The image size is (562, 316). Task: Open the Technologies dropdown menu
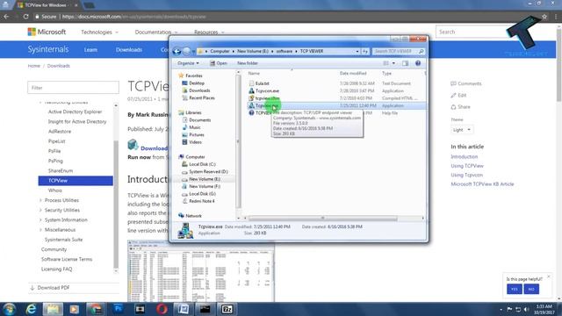(99, 32)
